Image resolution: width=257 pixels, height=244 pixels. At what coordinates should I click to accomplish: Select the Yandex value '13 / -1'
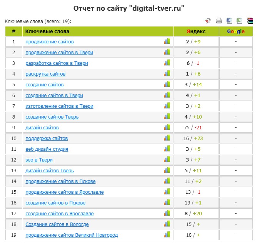click(x=193, y=192)
